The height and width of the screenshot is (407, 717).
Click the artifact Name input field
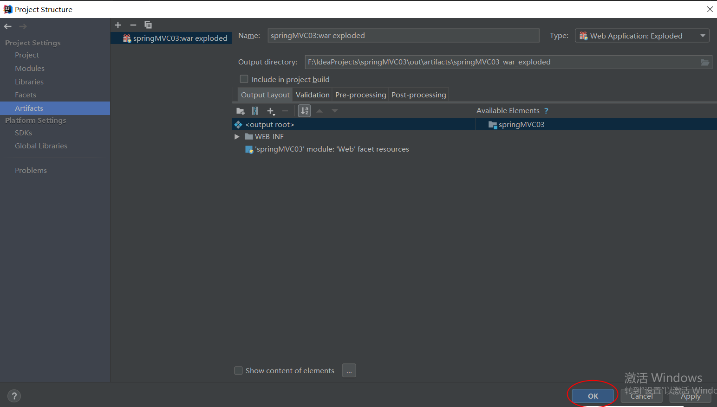click(x=404, y=36)
